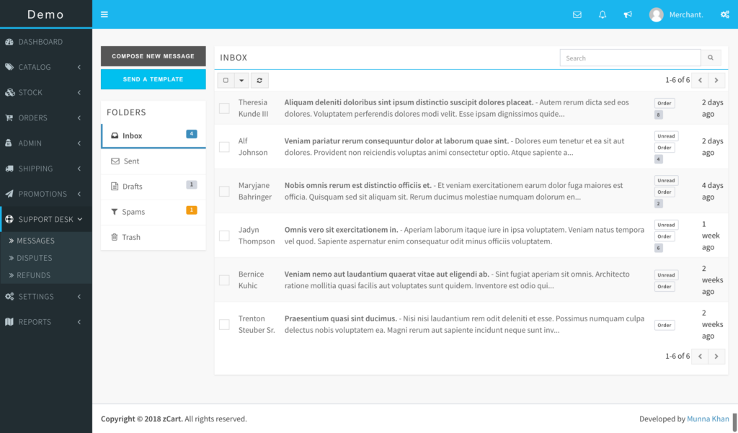Navigate to Disputes in sidebar
This screenshot has width=738, height=433.
point(35,258)
